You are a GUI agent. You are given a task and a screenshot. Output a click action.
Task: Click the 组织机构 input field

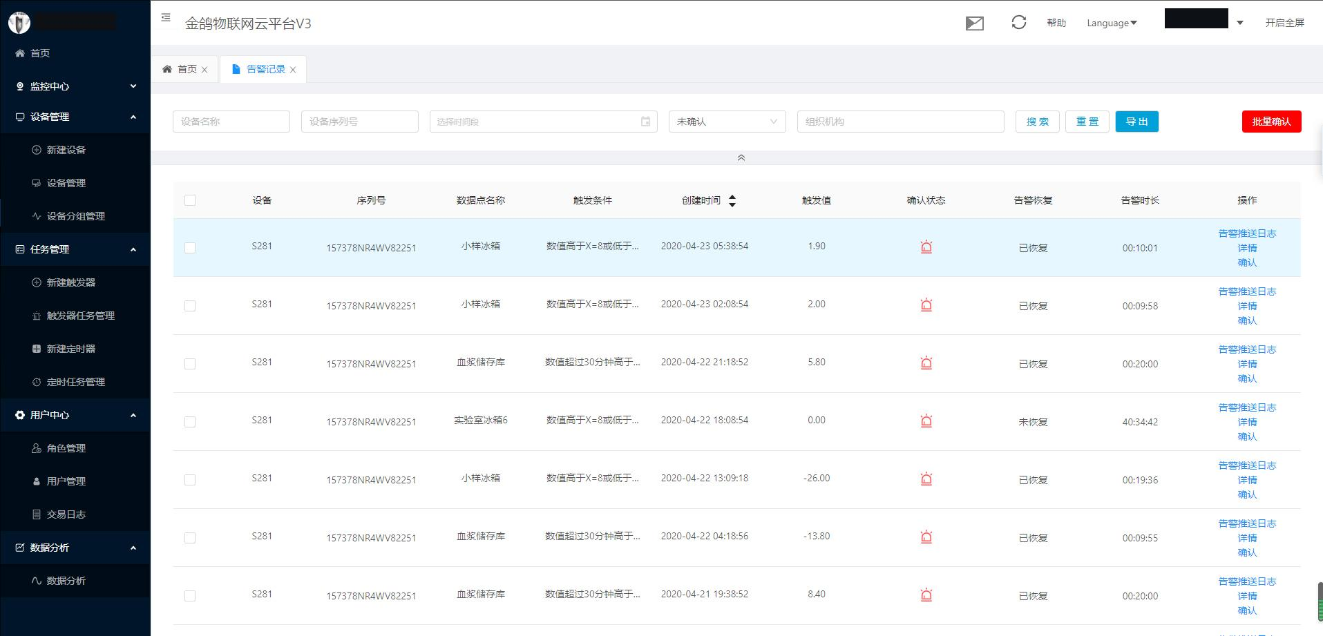(901, 122)
